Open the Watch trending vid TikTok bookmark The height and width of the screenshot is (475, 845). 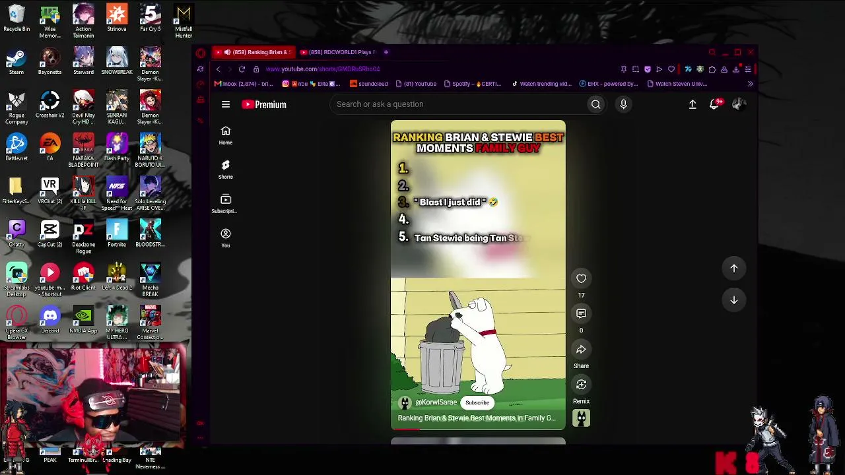pyautogui.click(x=541, y=84)
